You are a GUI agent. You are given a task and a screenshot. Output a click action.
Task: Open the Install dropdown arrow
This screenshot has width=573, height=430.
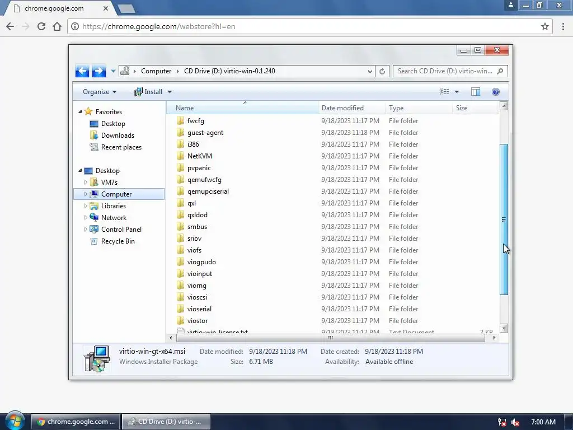(x=170, y=92)
